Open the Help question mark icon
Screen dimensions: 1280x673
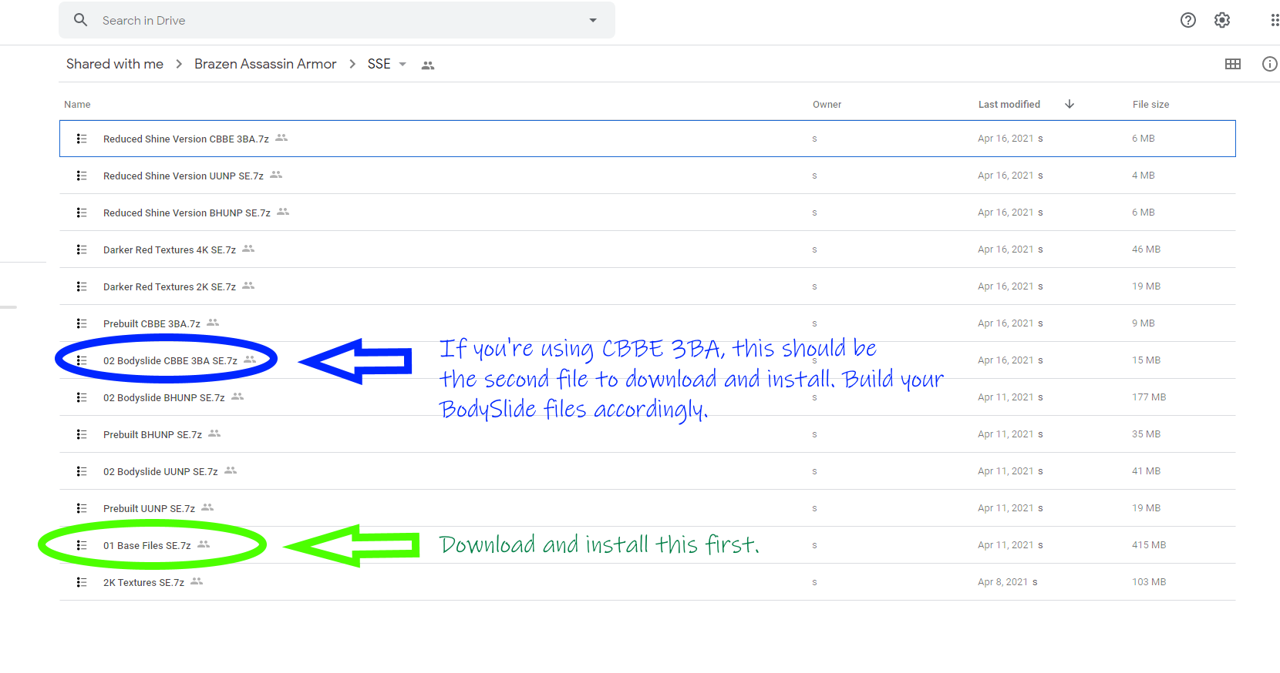[1188, 20]
